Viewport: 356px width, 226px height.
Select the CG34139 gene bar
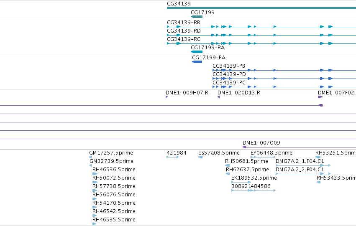pyautogui.click(x=261, y=8)
